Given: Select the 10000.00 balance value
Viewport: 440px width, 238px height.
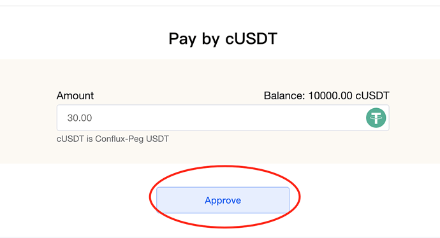Looking at the screenshot, I should pos(330,95).
